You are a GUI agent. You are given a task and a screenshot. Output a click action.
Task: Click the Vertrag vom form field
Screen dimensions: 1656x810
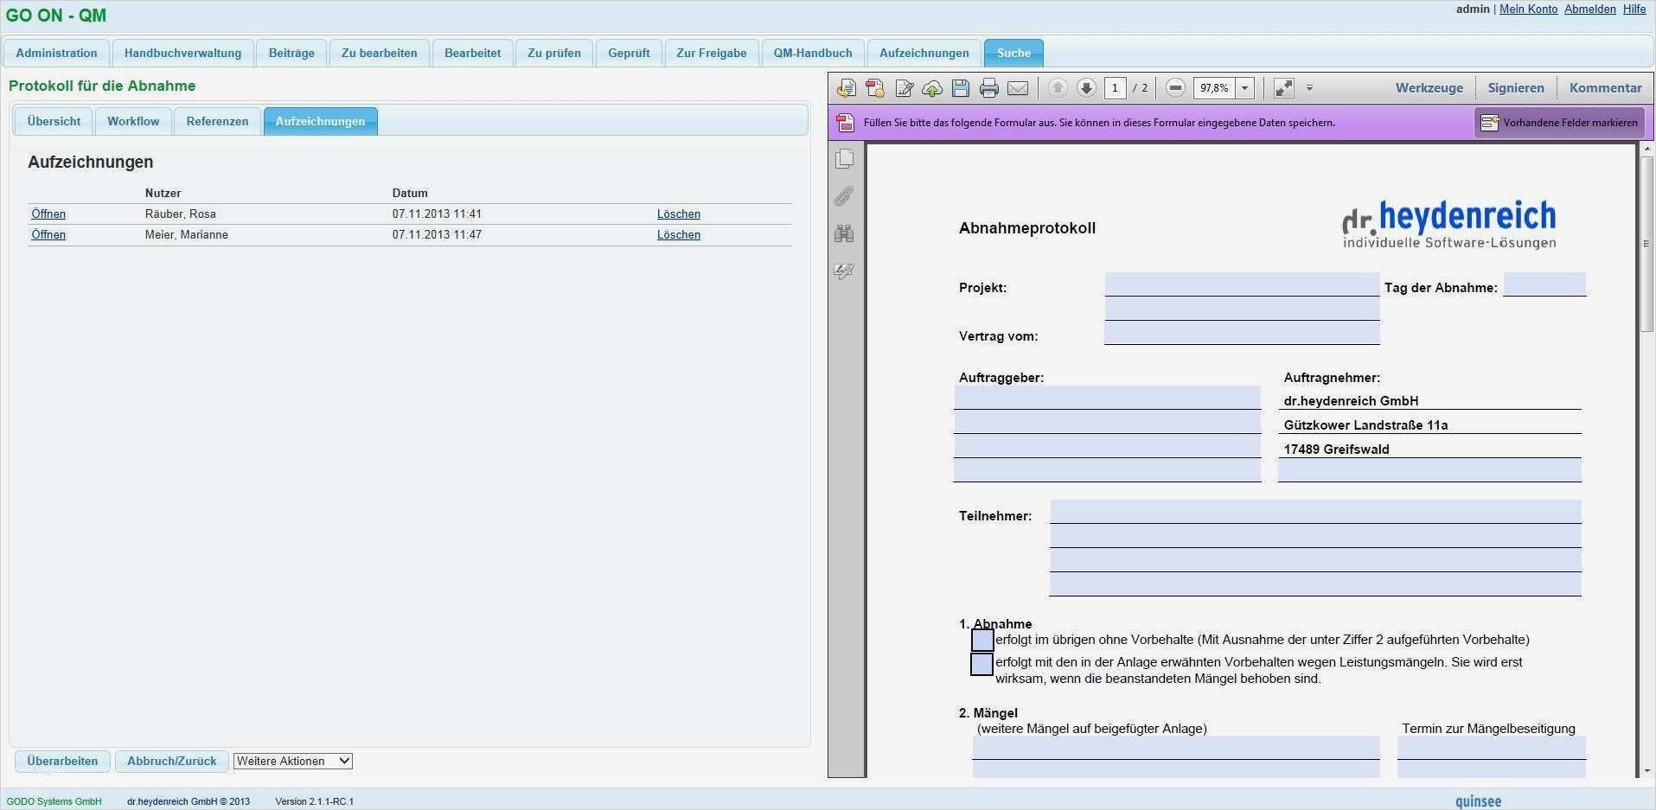(1242, 333)
